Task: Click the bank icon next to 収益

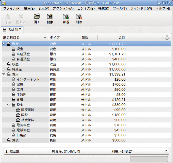Action: click(9, 64)
